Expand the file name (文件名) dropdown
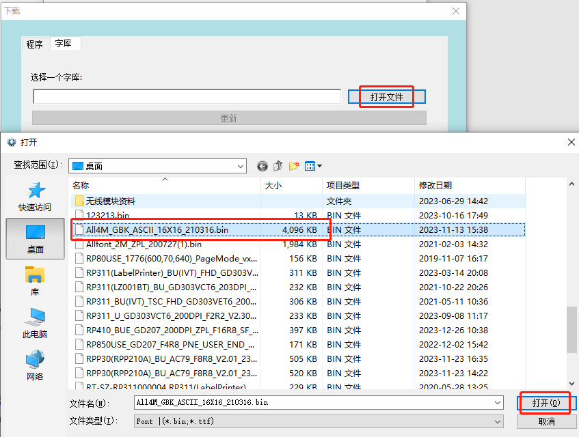This screenshot has height=437, width=579. 498,403
